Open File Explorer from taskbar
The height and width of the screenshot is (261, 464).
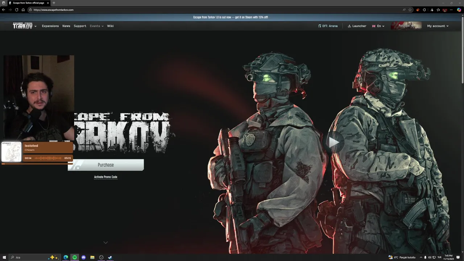coord(92,257)
